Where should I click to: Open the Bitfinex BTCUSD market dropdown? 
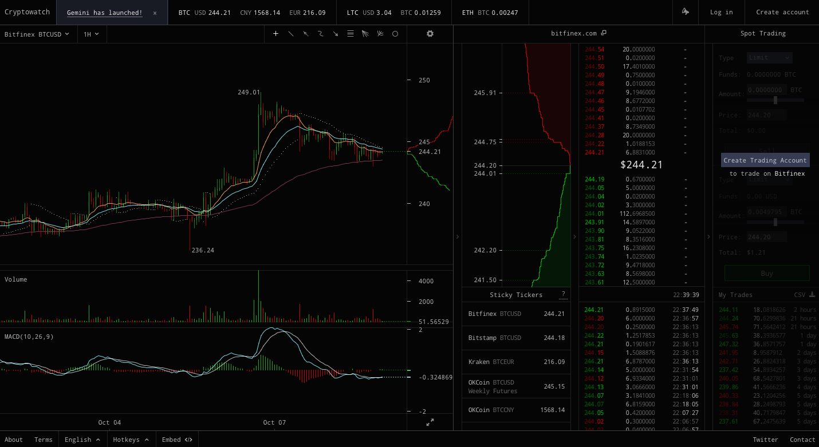(37, 34)
